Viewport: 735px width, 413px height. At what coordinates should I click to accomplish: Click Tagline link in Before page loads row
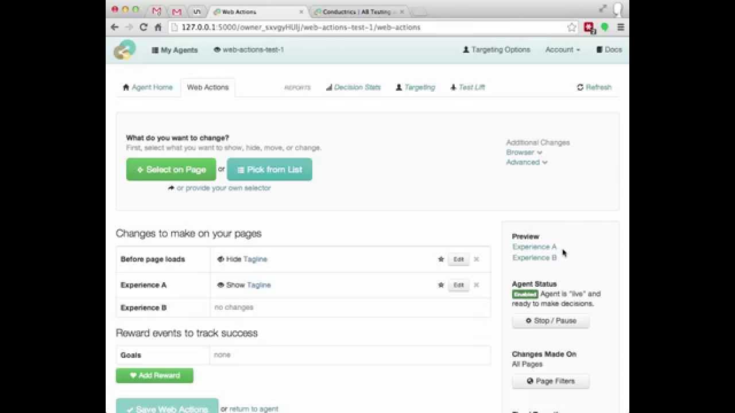click(255, 259)
